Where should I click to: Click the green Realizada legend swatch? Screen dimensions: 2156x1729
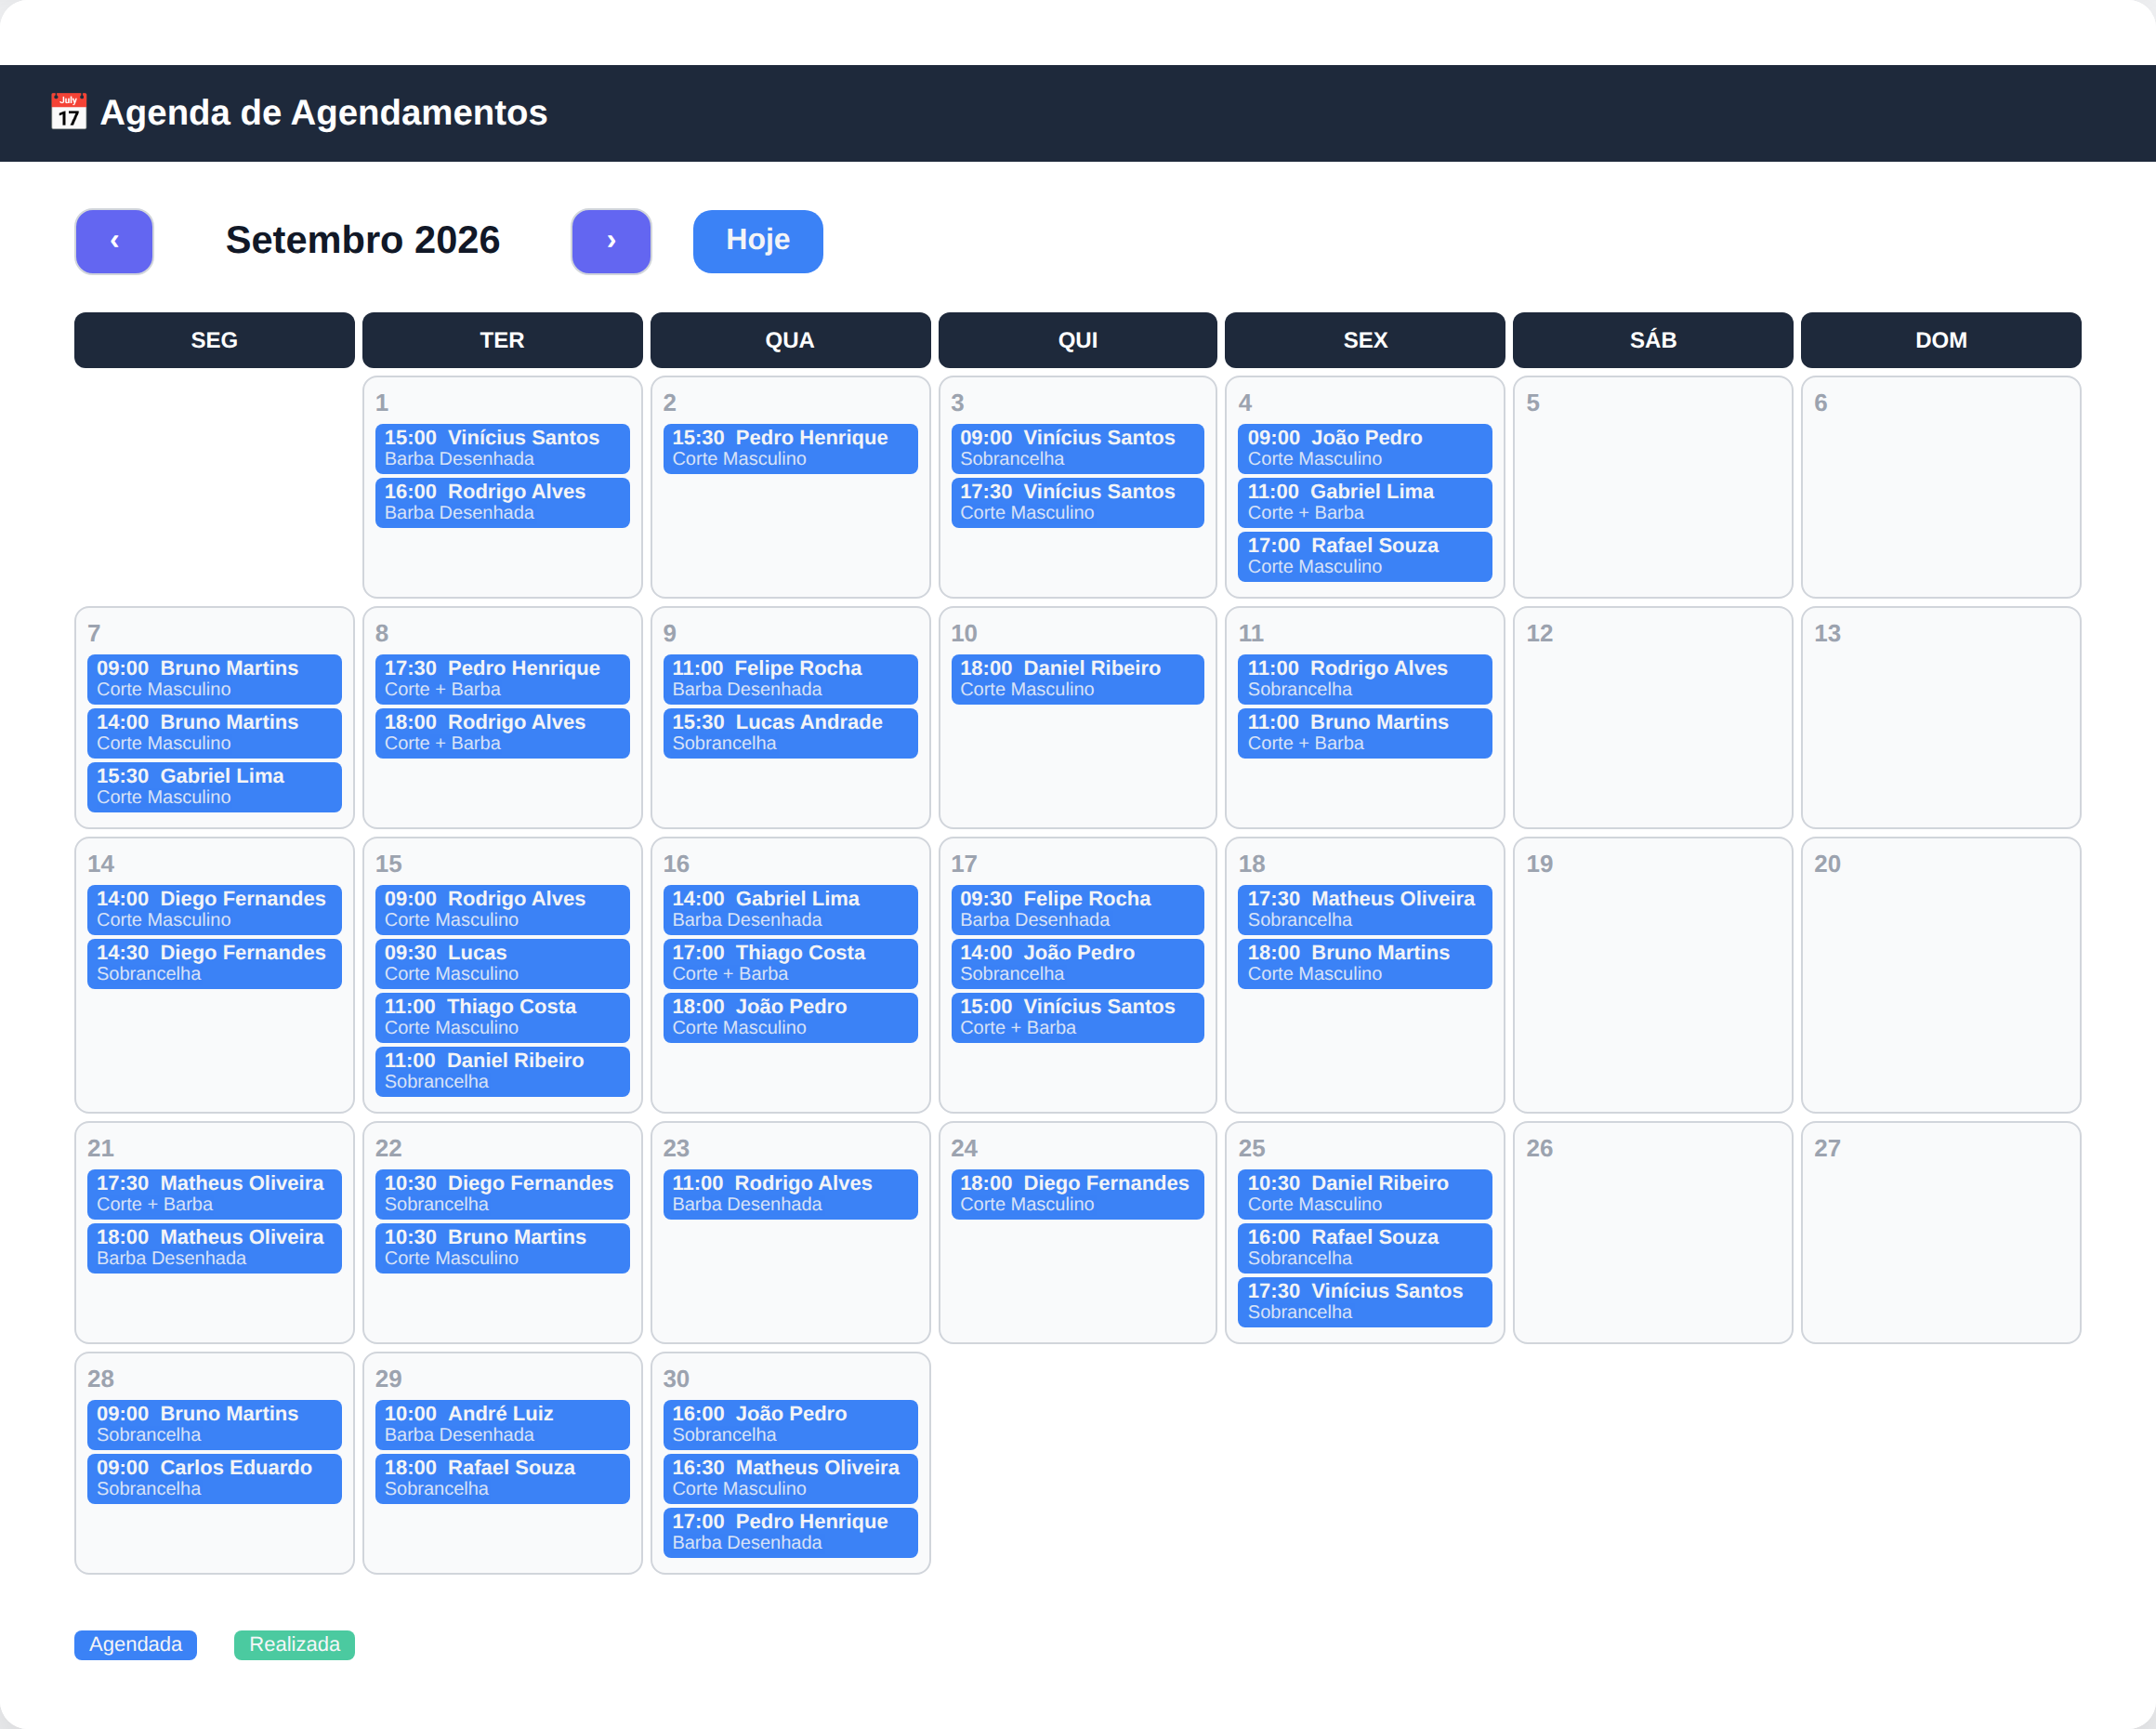tap(294, 1645)
